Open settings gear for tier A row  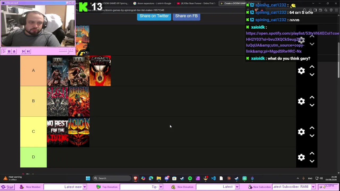[301, 71]
